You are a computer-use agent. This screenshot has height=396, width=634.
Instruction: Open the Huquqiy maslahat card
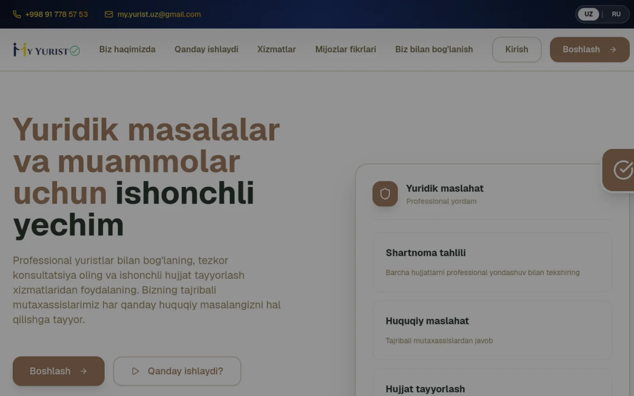click(x=492, y=330)
